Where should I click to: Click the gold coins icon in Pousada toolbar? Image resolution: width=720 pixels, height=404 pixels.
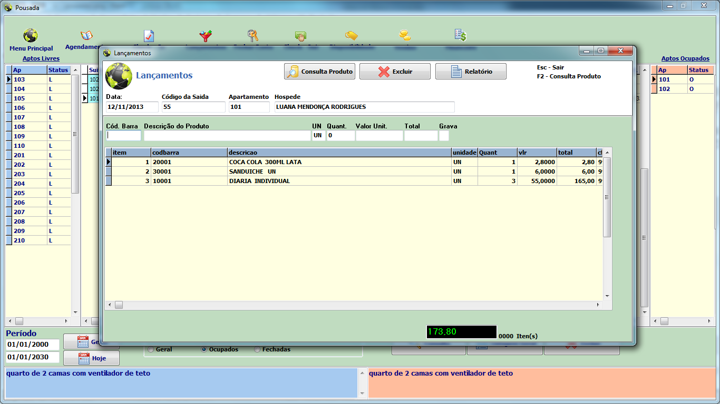[405, 36]
